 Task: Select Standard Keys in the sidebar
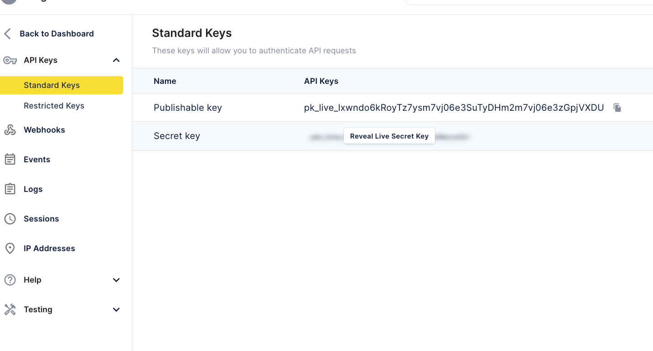(52, 85)
